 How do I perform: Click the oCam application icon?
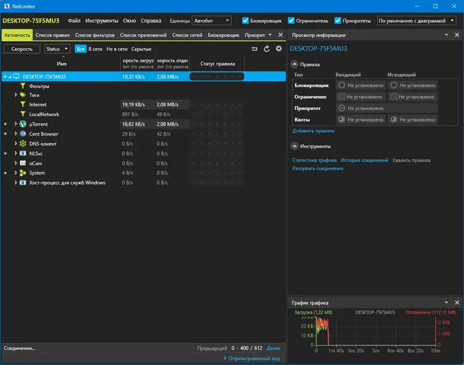(23, 163)
